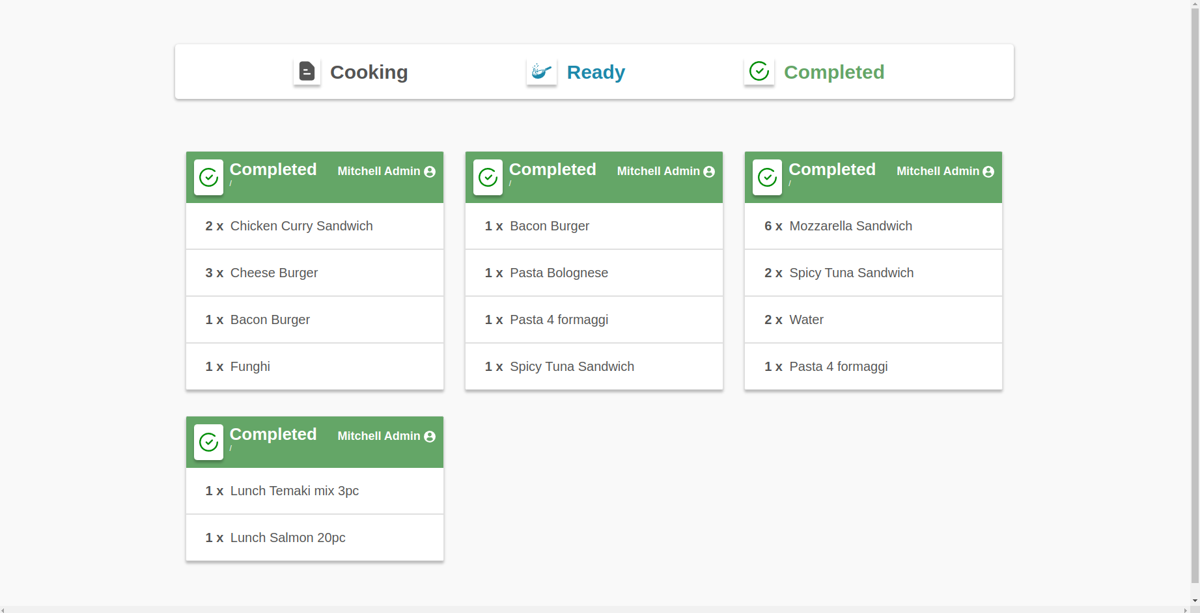The image size is (1200, 613).
Task: Switch to the Cooking tab
Action: 369,72
